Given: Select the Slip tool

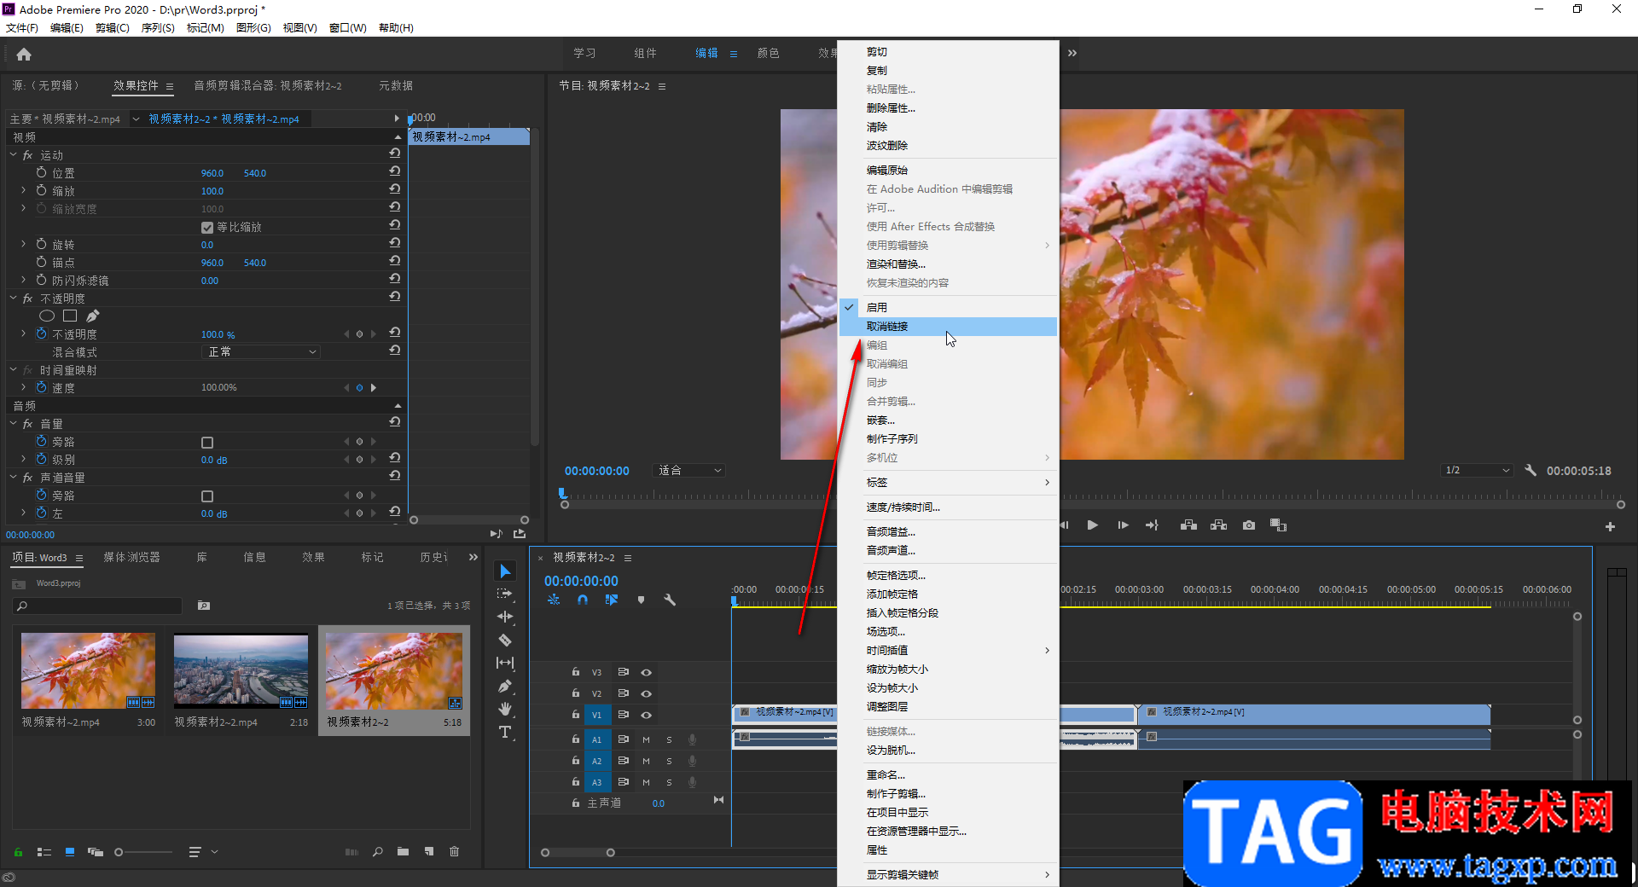Looking at the screenshot, I should [505, 663].
